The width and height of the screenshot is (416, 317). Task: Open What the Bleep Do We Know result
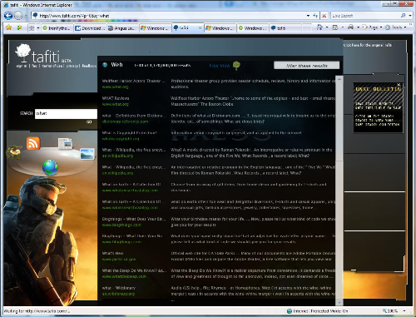point(134,270)
